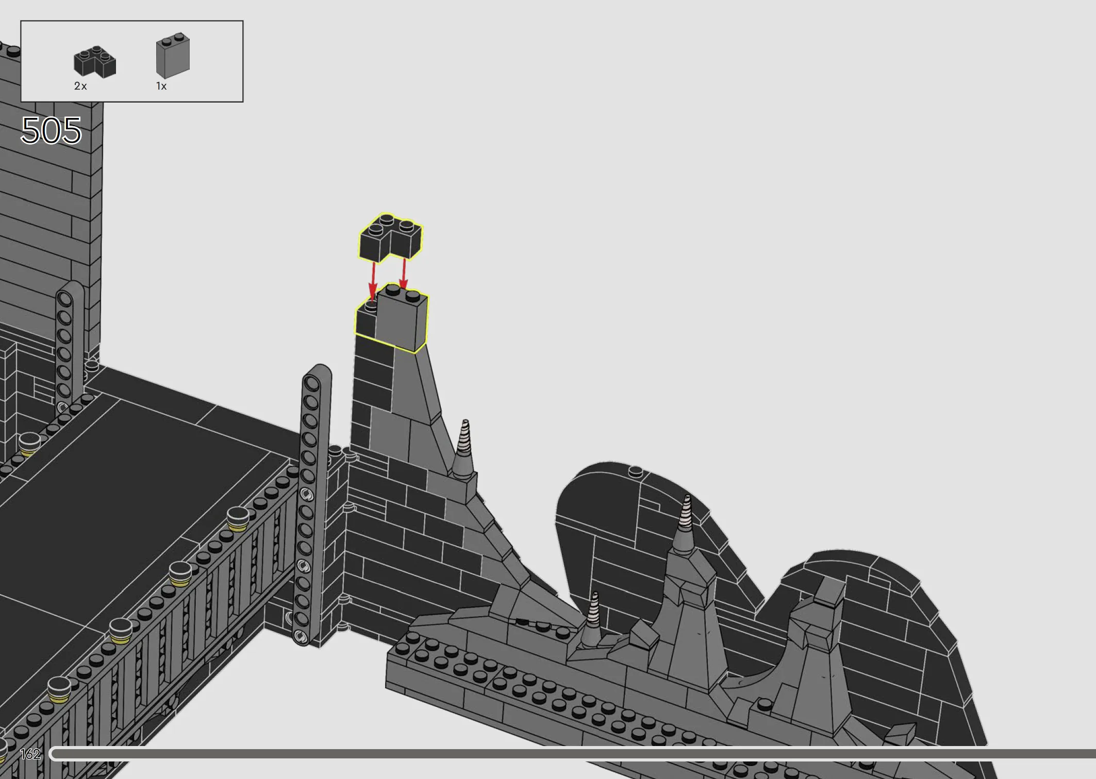Image resolution: width=1096 pixels, height=779 pixels.
Task: Click the page progress bar at bottom
Action: [x=572, y=754]
